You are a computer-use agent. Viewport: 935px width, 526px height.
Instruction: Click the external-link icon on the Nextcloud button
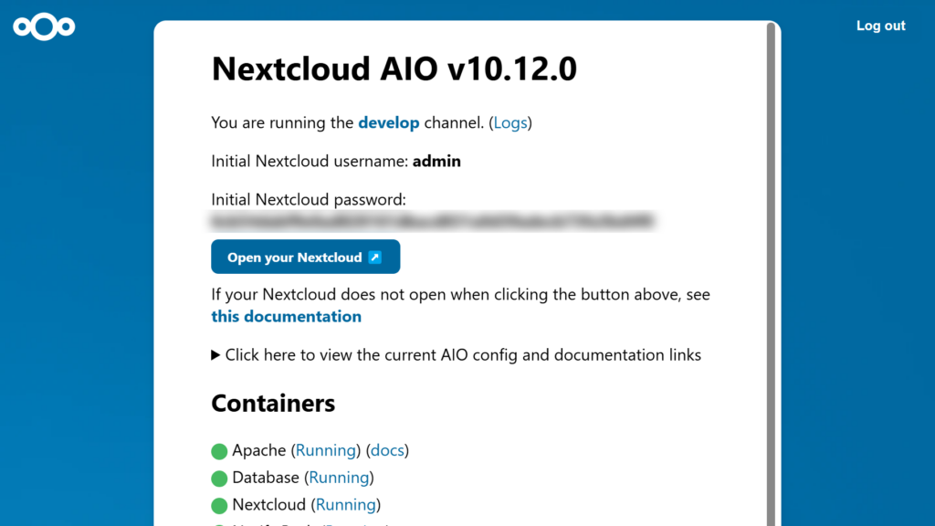coord(374,257)
